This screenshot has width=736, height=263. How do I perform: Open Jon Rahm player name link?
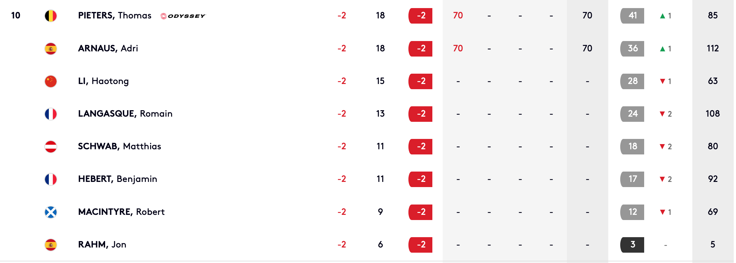(x=102, y=245)
